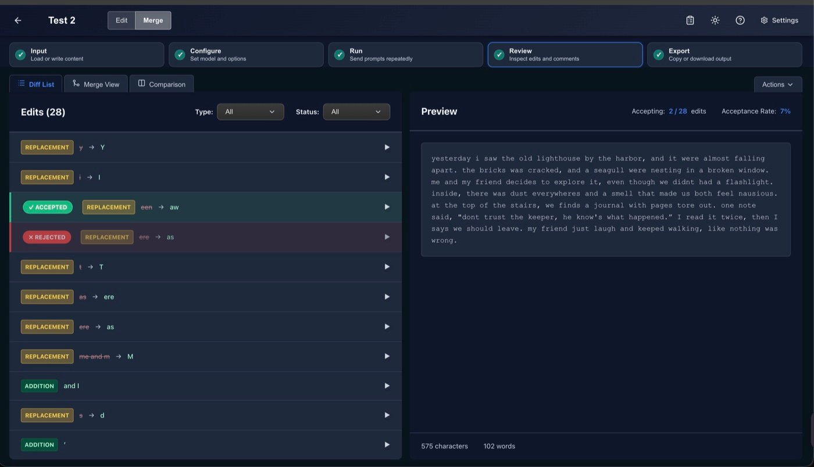The height and width of the screenshot is (467, 814).
Task: Open help via the question mark icon
Action: 740,20
